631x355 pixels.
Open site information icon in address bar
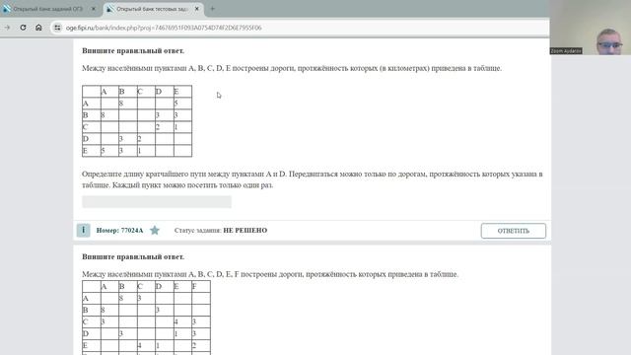pos(57,28)
